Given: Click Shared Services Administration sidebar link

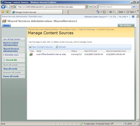Looking at the screenshot, I should point(11,50).
